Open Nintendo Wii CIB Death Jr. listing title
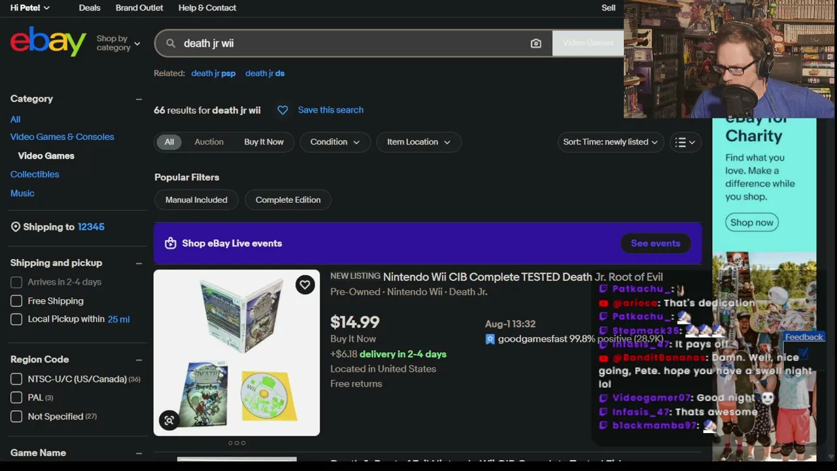The width and height of the screenshot is (837, 471). coord(523,277)
